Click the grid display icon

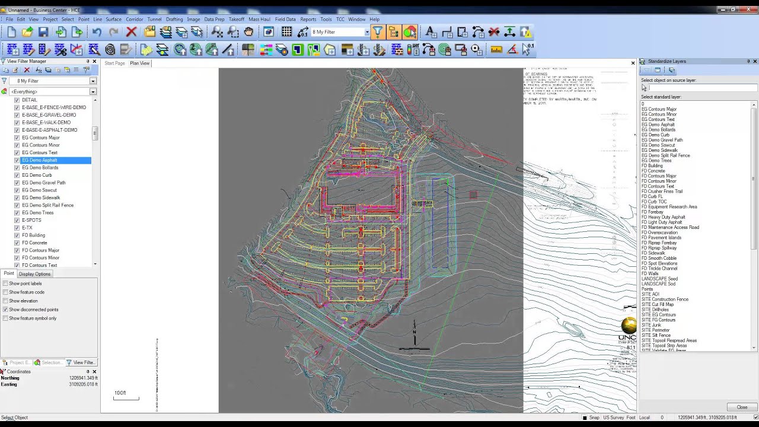287,32
